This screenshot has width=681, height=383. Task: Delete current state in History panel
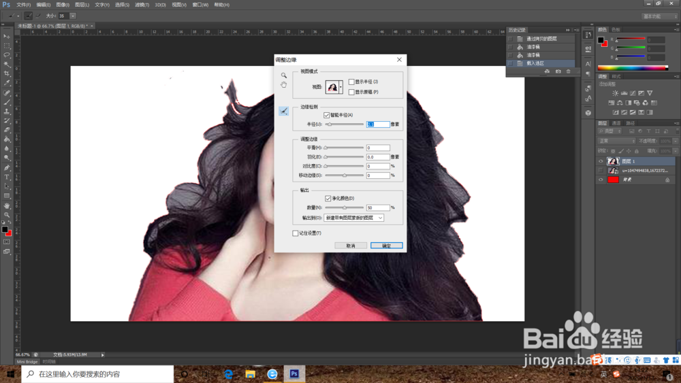(x=569, y=71)
